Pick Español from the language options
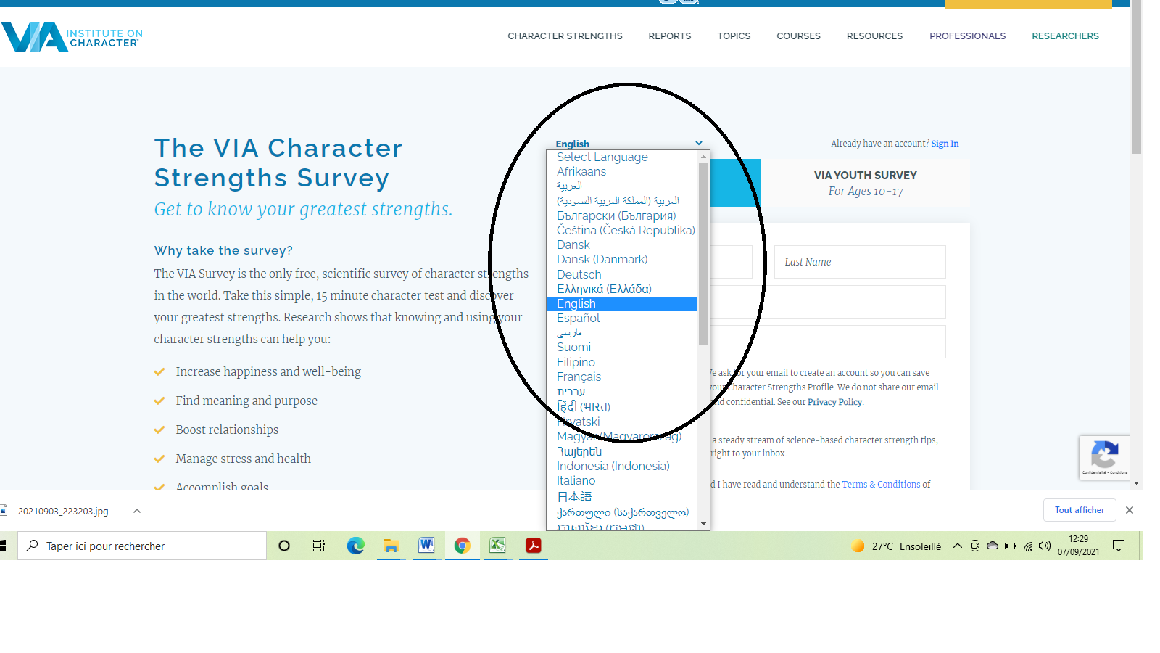Viewport: 1160px width, 653px height. click(578, 318)
